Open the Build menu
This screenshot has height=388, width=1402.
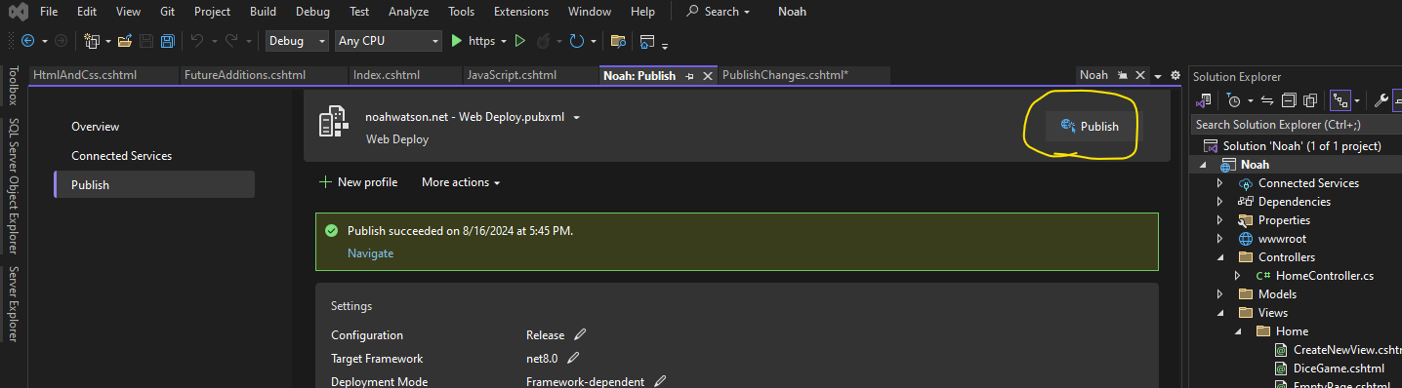(x=263, y=12)
